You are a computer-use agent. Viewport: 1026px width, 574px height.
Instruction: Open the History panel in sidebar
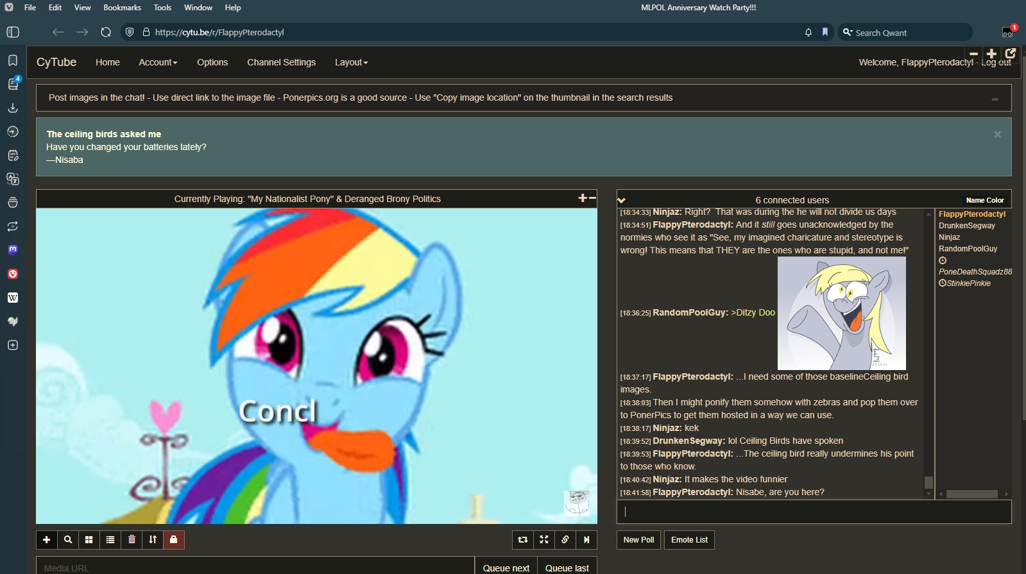13,131
